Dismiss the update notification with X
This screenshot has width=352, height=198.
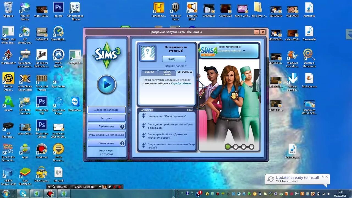point(326,177)
